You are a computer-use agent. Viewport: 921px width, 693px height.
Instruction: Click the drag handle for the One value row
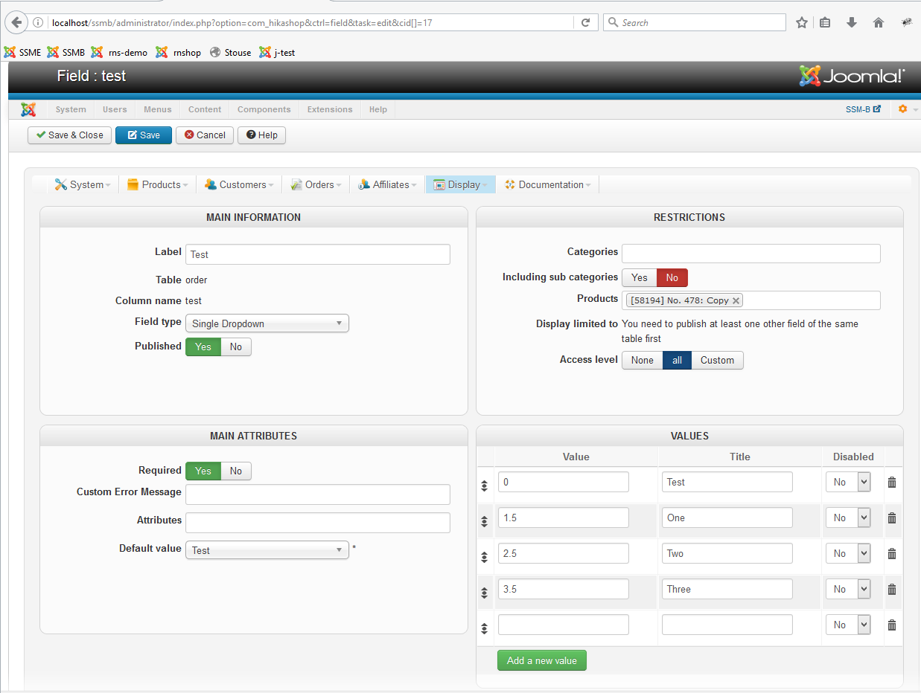coord(485,521)
